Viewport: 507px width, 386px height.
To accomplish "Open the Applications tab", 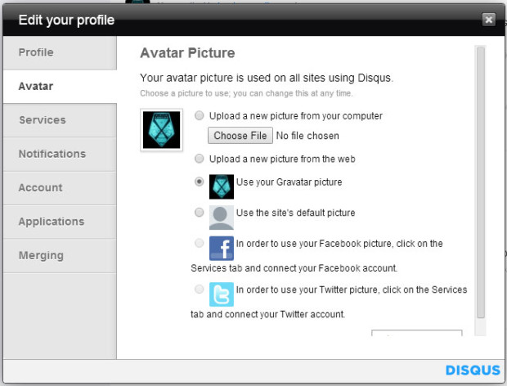I will (x=60, y=222).
